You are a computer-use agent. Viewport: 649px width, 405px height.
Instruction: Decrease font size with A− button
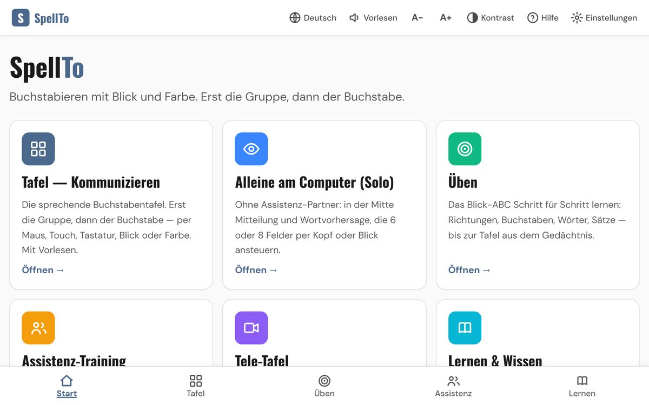[417, 18]
